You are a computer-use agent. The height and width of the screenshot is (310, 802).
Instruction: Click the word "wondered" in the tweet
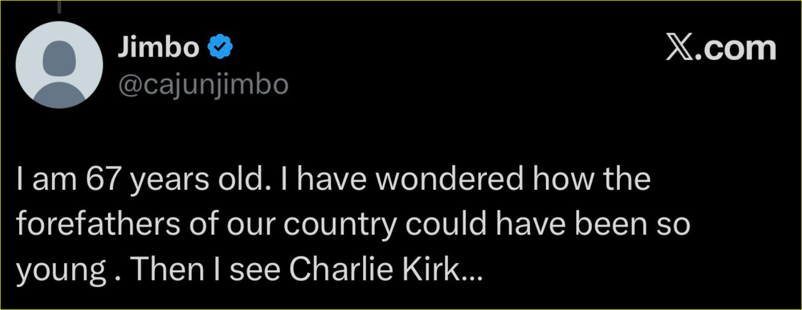coord(449,180)
